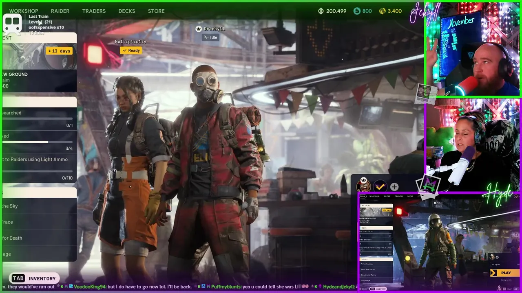Viewport: 522px width, 293px height.
Task: Open the STORE tab
Action: click(x=156, y=11)
